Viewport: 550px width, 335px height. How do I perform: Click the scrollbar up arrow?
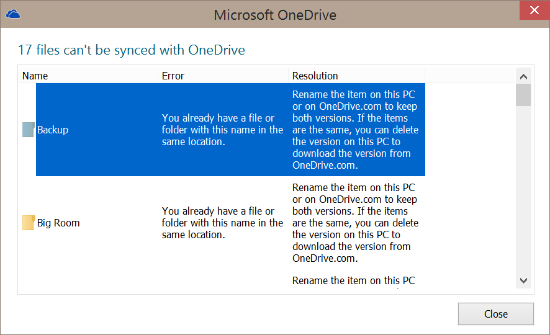pos(523,76)
